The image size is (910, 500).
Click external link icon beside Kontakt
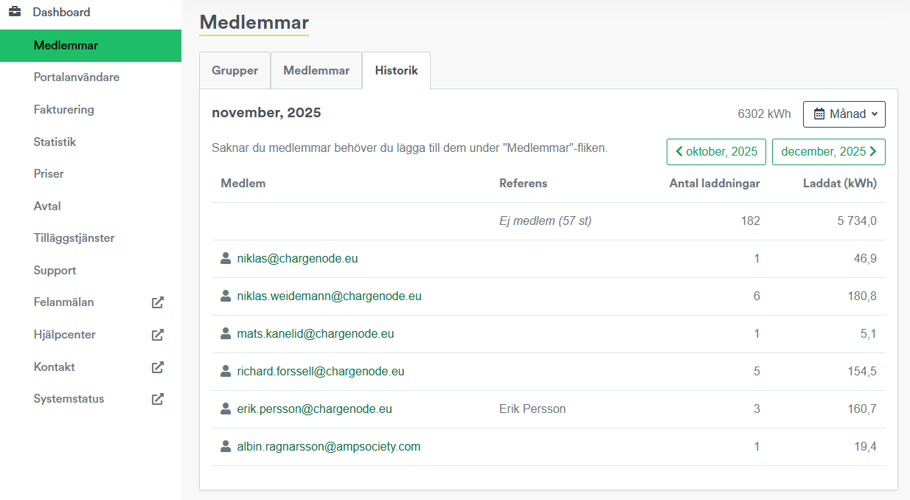(157, 367)
